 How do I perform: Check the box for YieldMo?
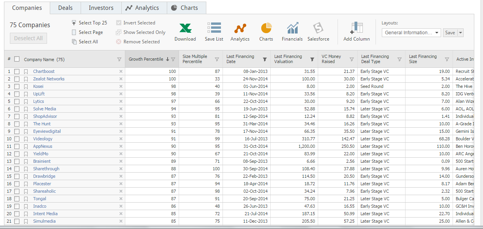(x=17, y=154)
